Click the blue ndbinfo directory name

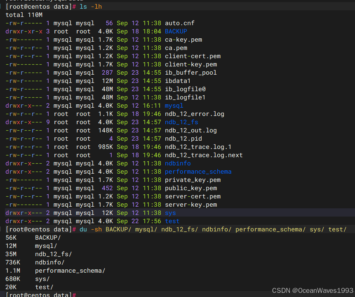pyautogui.click(x=178, y=163)
